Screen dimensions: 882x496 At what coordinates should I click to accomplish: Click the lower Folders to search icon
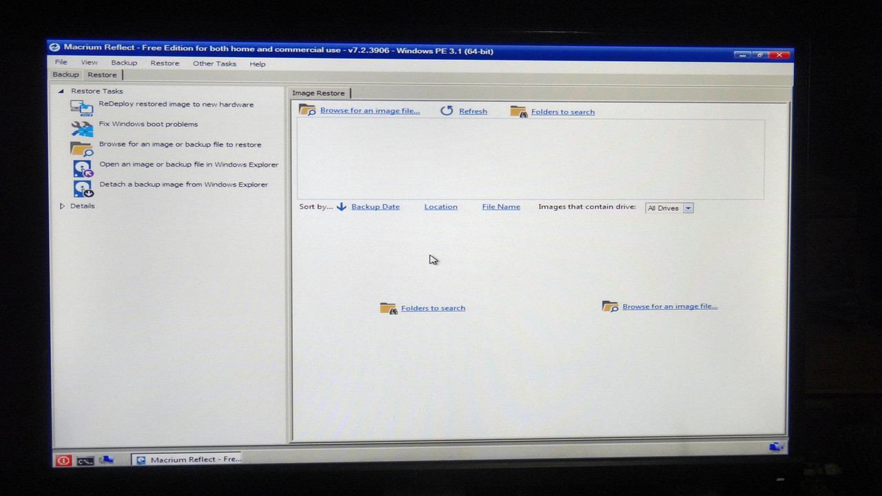pyautogui.click(x=389, y=308)
